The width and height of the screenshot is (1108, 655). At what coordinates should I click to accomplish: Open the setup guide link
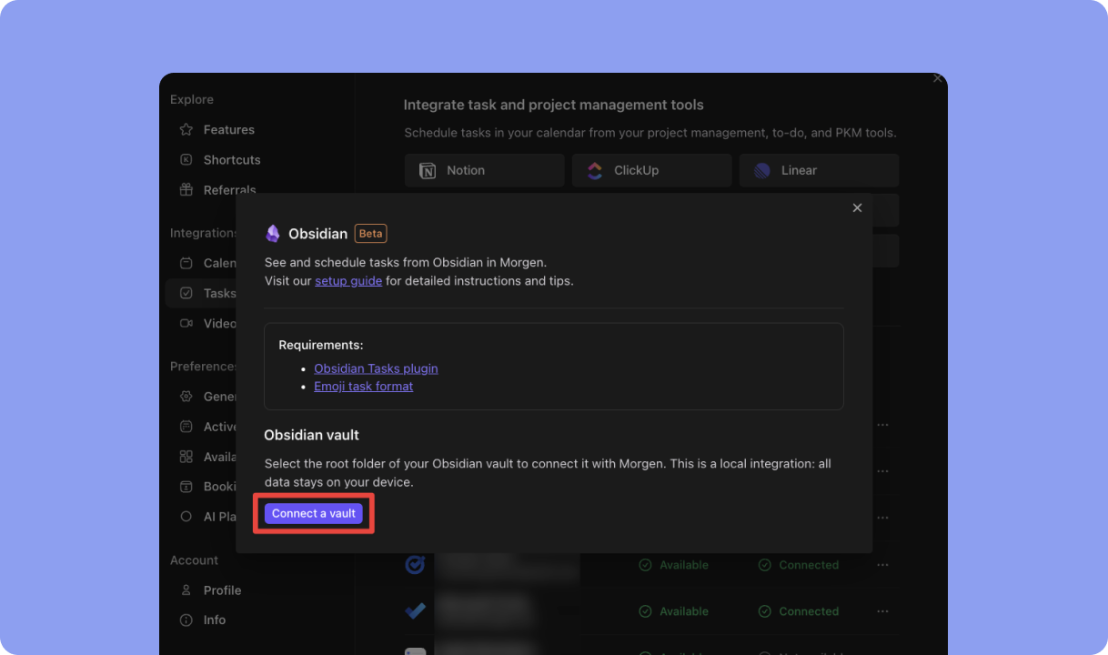point(348,281)
